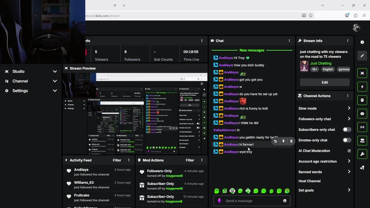
Task: Toggle Session info broadcast icon in right sidebar
Action: [362, 127]
